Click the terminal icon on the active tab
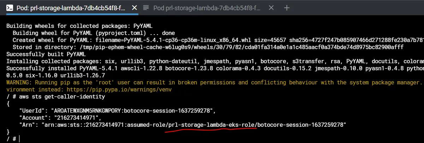424x143 pixels. (x=11, y=8)
